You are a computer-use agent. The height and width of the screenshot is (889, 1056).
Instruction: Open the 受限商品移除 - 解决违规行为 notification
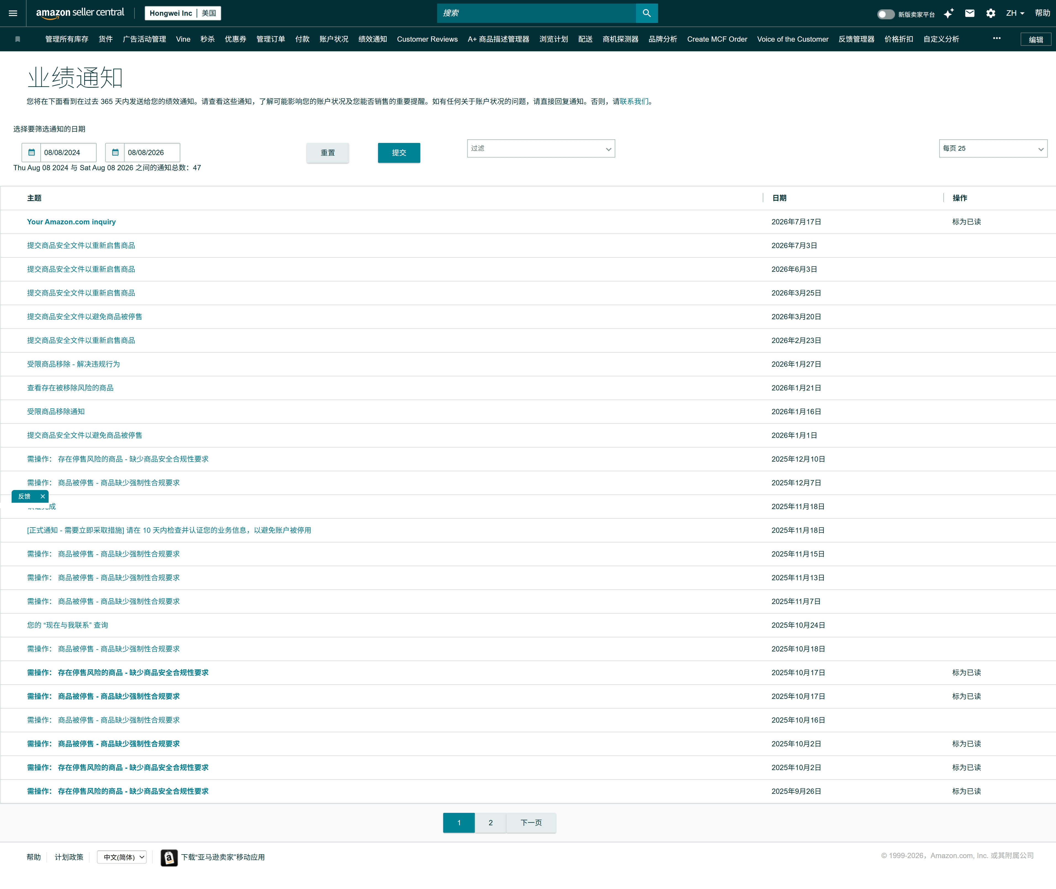(x=74, y=364)
